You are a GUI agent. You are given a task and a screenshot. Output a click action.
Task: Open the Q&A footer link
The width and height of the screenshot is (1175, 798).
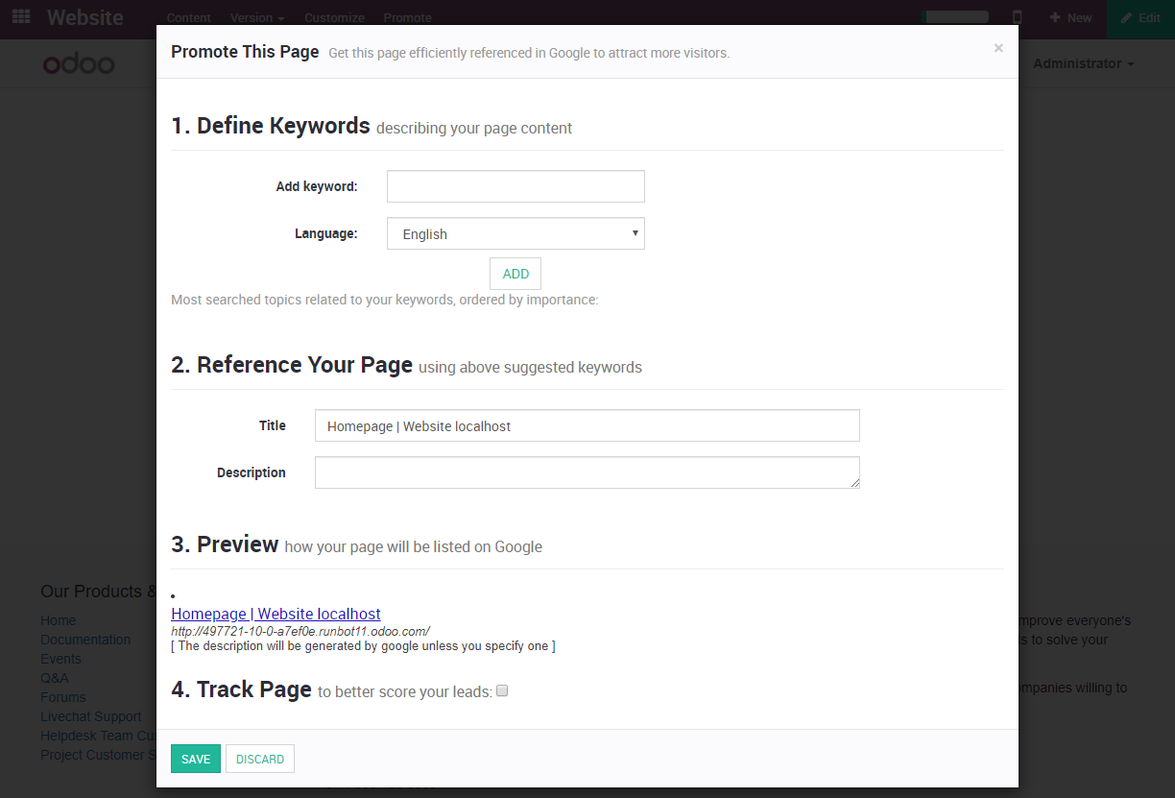point(55,678)
